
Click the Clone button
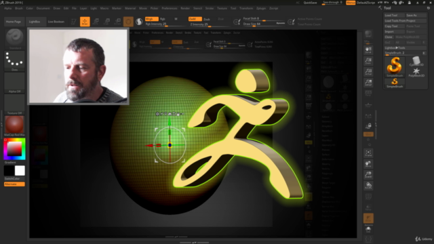(x=389, y=37)
